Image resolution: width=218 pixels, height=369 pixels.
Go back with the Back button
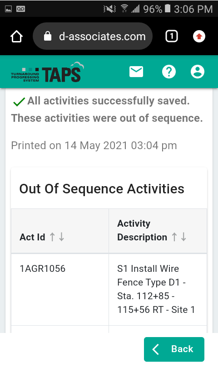174,349
